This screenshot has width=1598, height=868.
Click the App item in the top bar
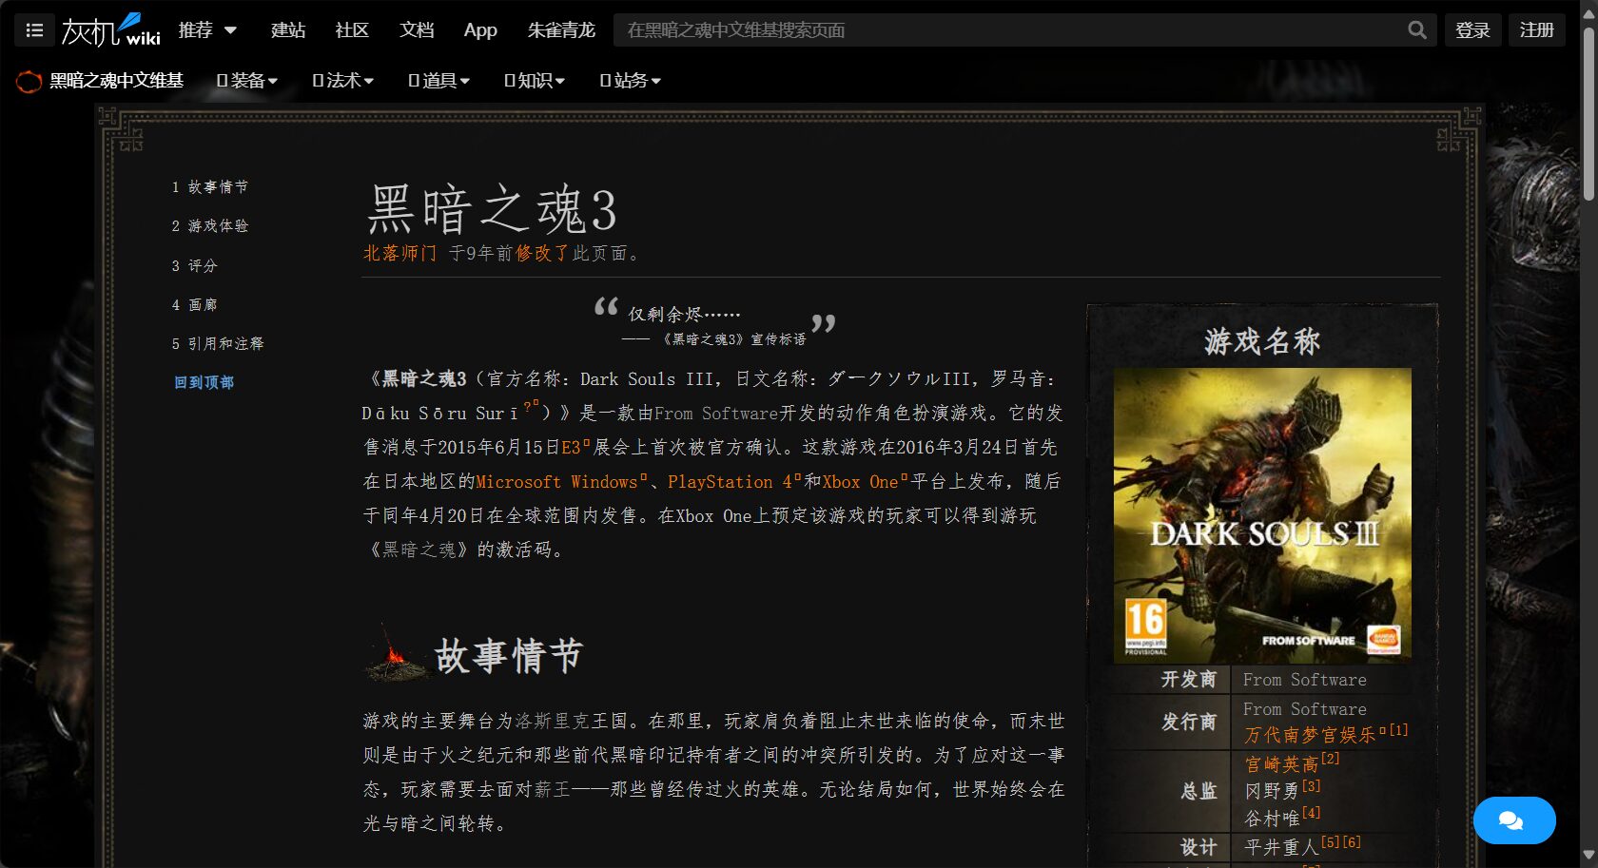pyautogui.click(x=479, y=29)
